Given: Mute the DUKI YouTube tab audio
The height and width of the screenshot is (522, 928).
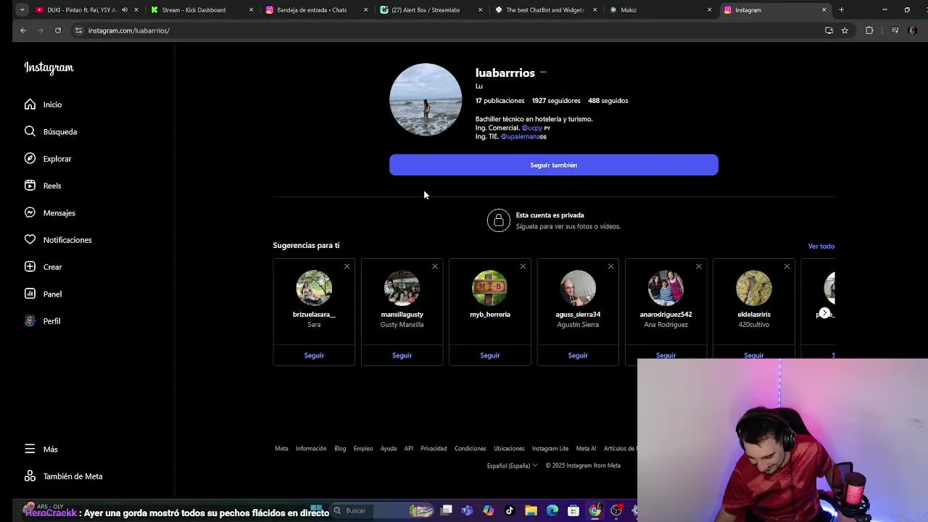Looking at the screenshot, I should [125, 10].
